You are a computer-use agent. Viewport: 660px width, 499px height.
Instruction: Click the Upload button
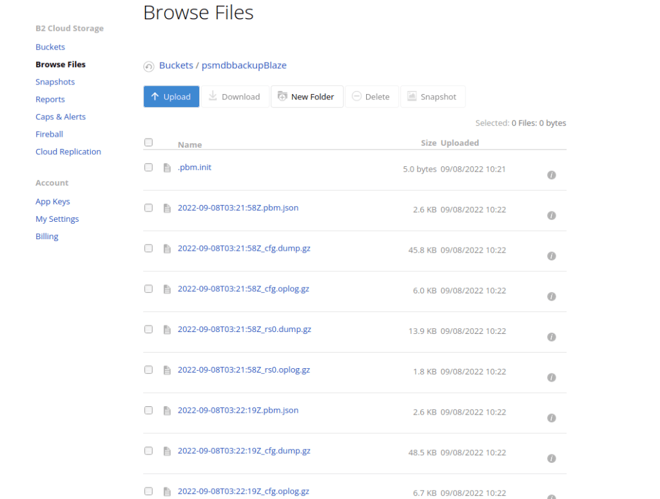(171, 97)
